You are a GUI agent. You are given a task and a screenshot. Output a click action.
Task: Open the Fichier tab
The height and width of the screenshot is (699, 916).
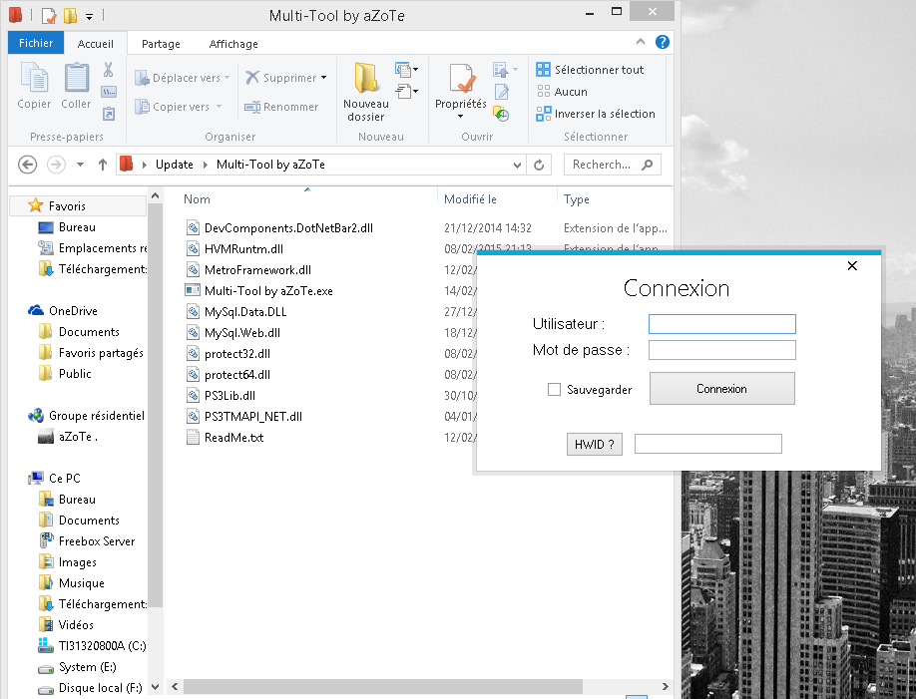[36, 43]
